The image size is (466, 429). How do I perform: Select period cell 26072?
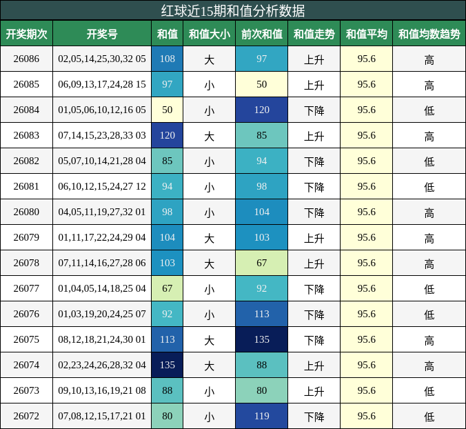[x=26, y=416]
